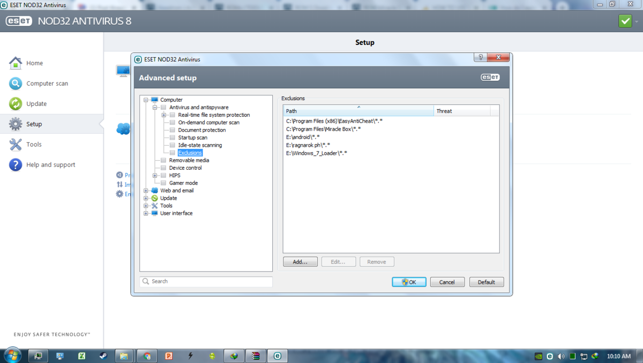The image size is (643, 363).
Task: Confirm with the OK button
Action: click(409, 282)
